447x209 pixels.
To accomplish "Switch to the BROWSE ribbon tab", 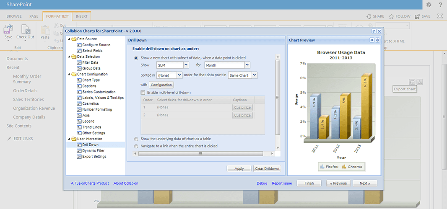I will coord(14,16).
